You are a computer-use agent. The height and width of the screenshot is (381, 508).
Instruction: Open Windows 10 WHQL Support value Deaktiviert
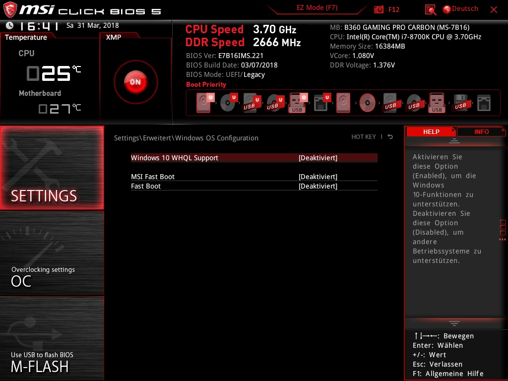coord(318,158)
